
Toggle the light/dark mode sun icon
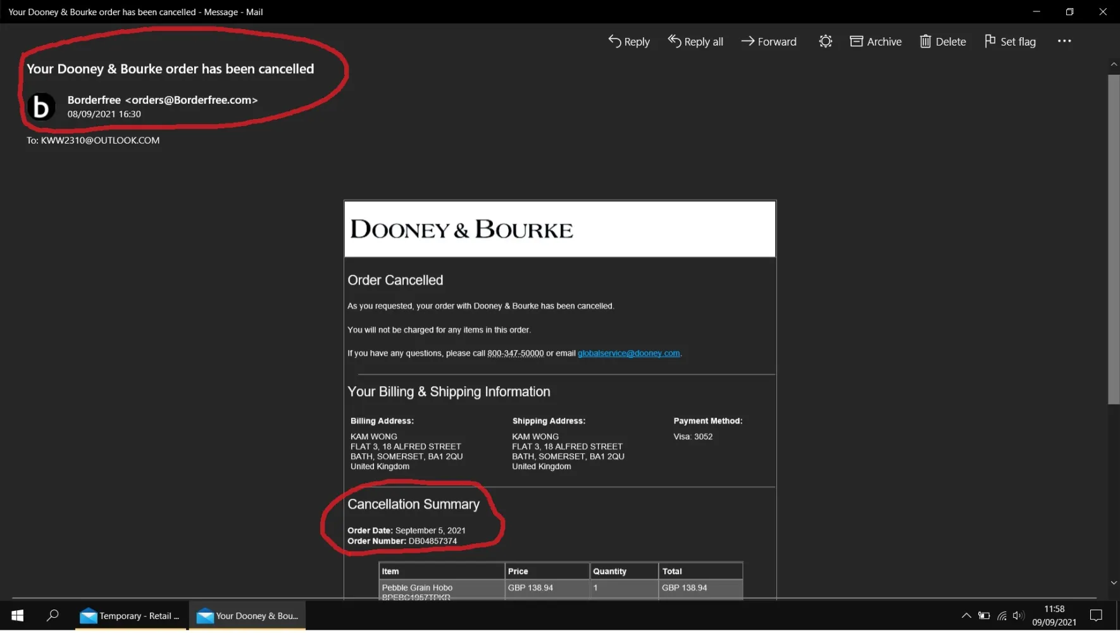tap(825, 42)
